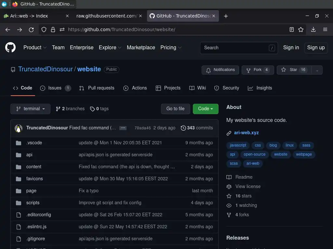Click the .gitignore file icon

click(x=19, y=239)
